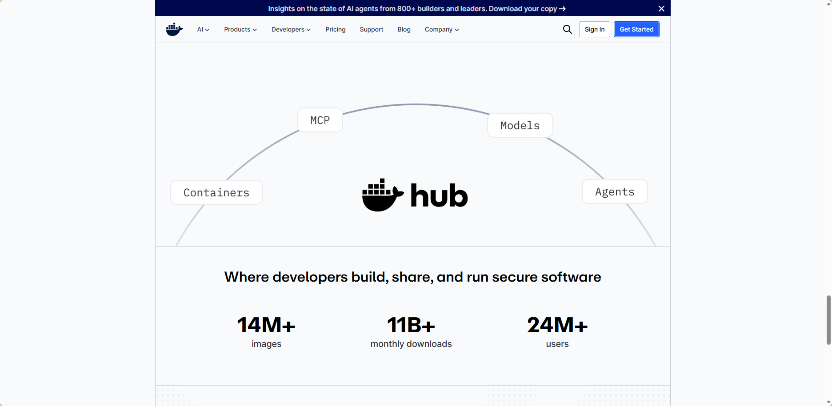This screenshot has height=406, width=832.
Task: Click the 11B+ monthly downloads statistic
Action: pyautogui.click(x=411, y=332)
